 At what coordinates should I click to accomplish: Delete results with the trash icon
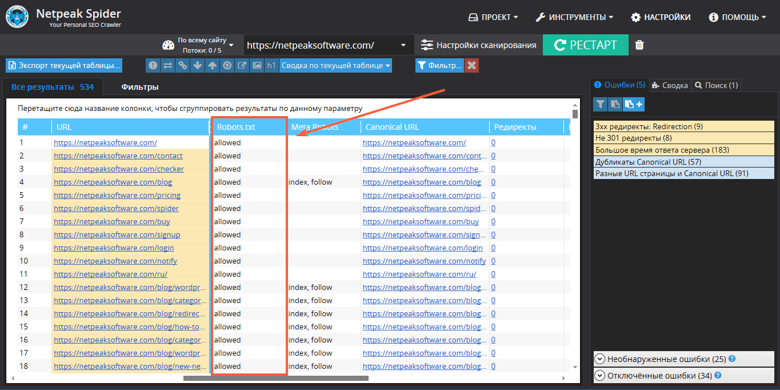tap(639, 45)
